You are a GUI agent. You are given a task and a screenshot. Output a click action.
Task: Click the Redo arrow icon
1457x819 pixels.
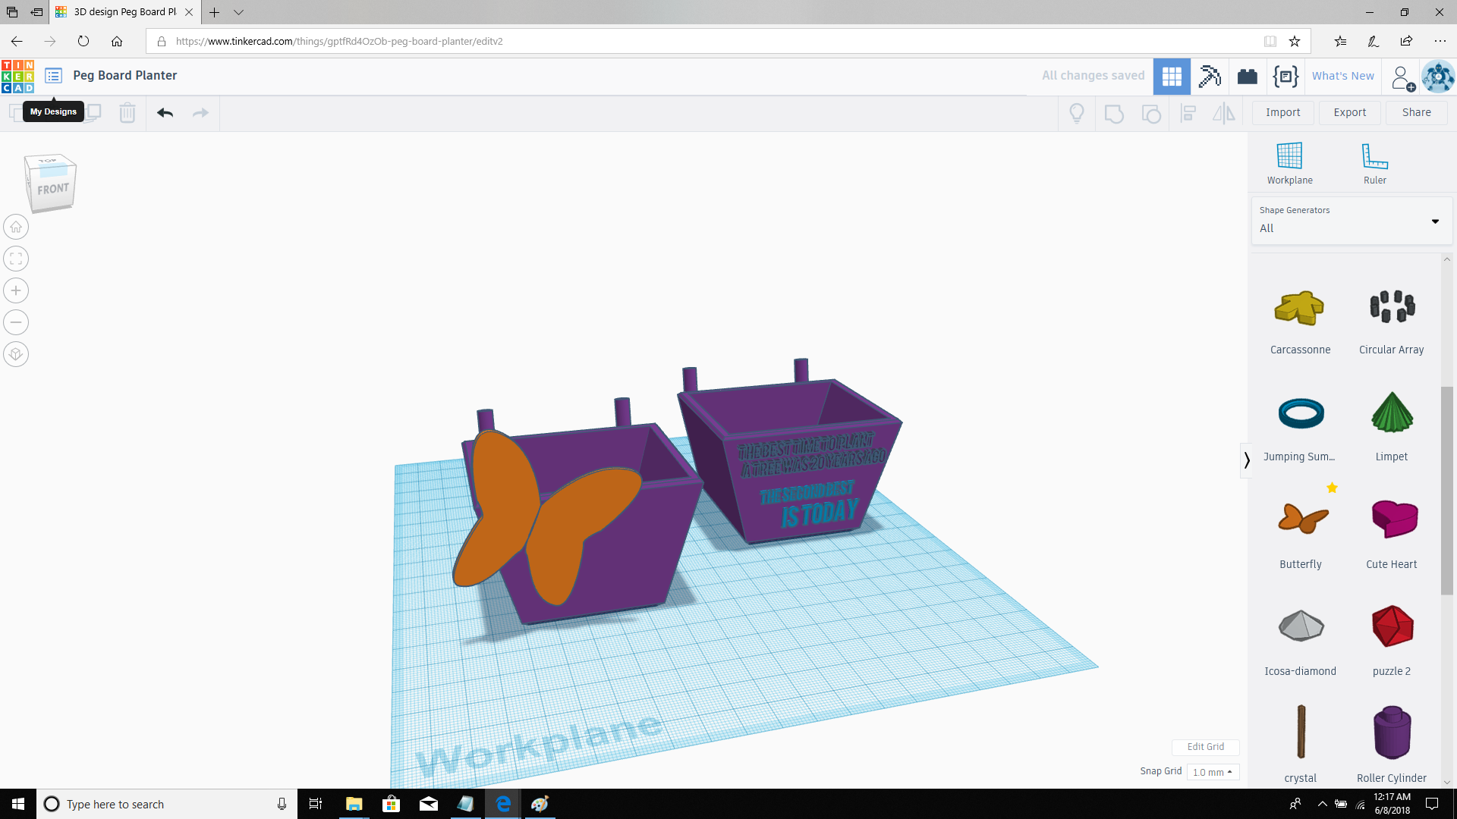click(200, 112)
